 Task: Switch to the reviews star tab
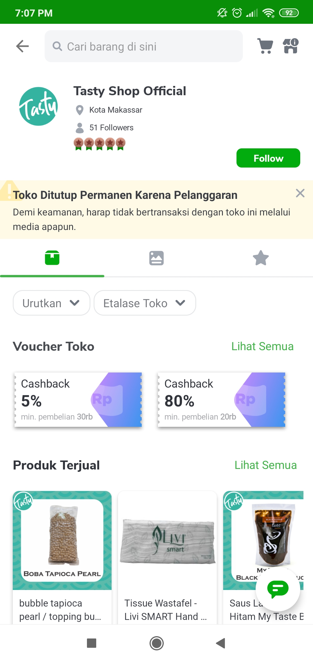[x=261, y=258]
